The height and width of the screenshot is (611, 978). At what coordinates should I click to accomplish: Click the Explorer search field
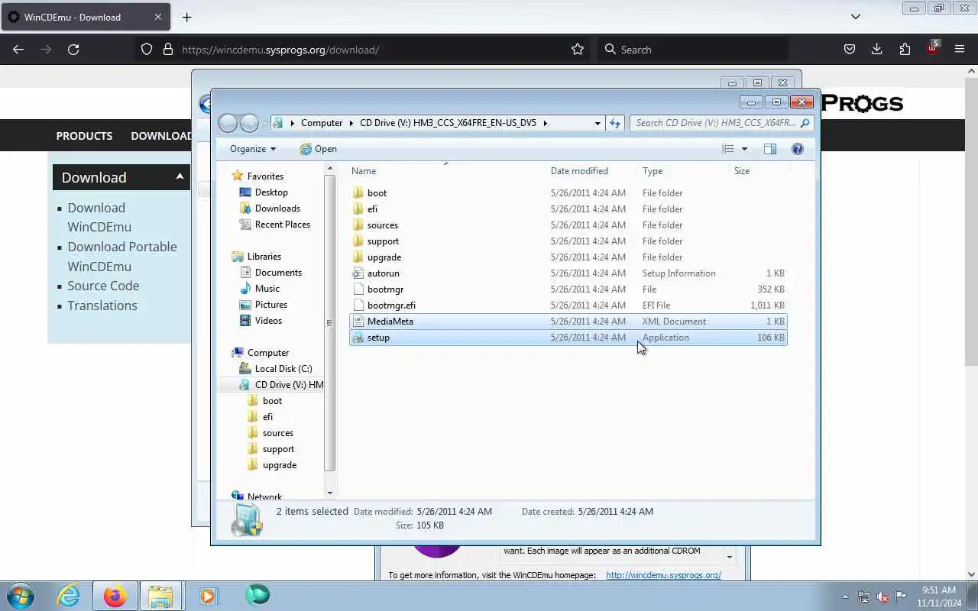[721, 123]
